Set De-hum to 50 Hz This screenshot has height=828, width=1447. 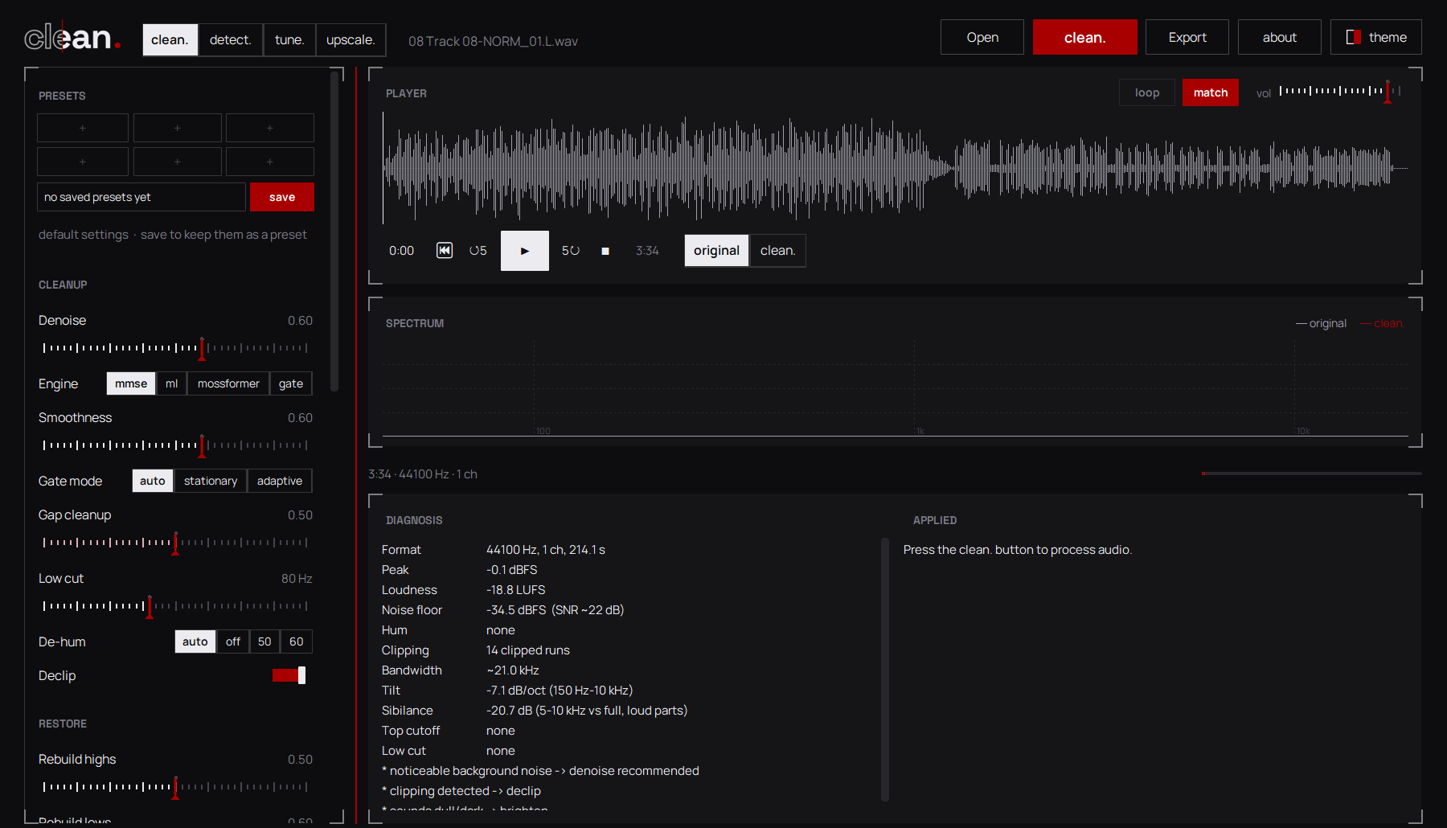pos(264,641)
